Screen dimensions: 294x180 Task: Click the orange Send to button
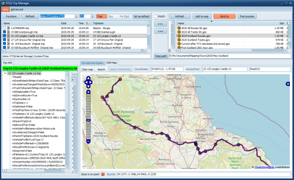click(x=225, y=16)
